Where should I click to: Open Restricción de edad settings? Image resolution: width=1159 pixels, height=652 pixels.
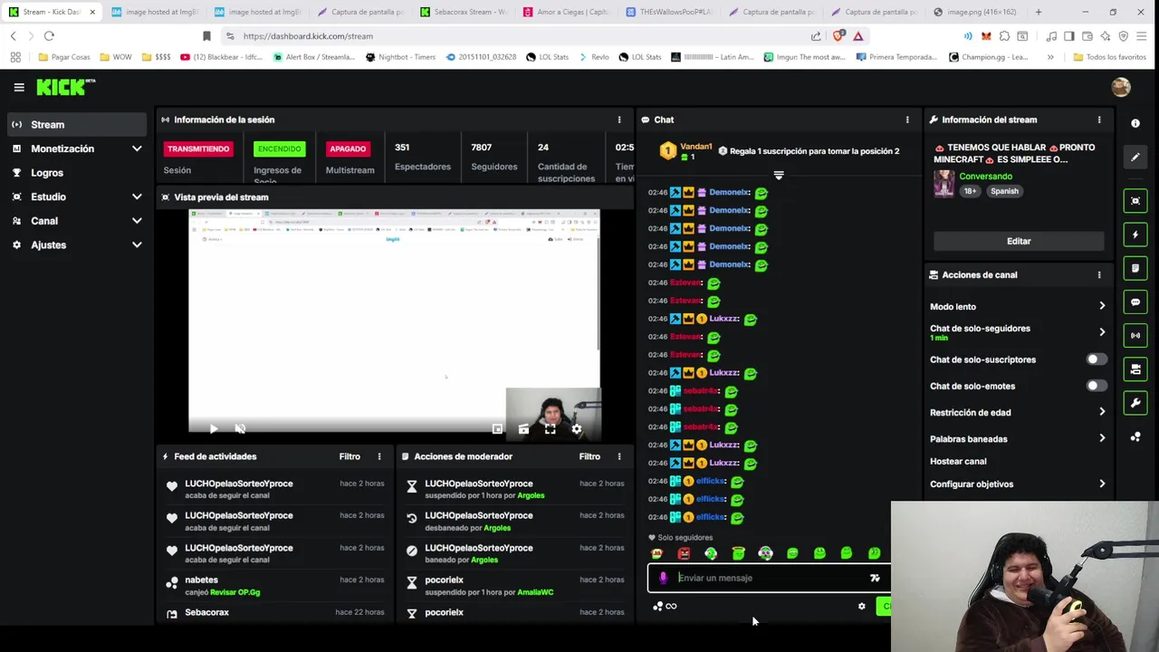coord(1018,412)
